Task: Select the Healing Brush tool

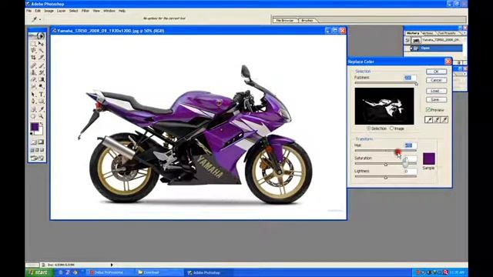Action: coord(33,65)
